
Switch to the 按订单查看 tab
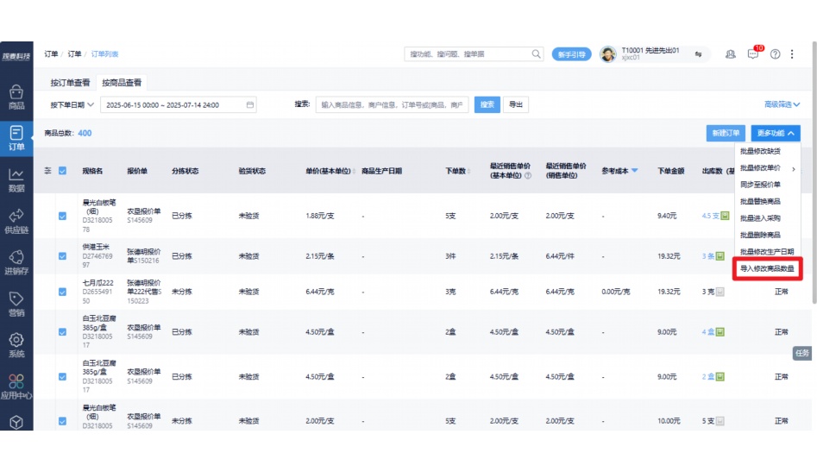point(70,83)
